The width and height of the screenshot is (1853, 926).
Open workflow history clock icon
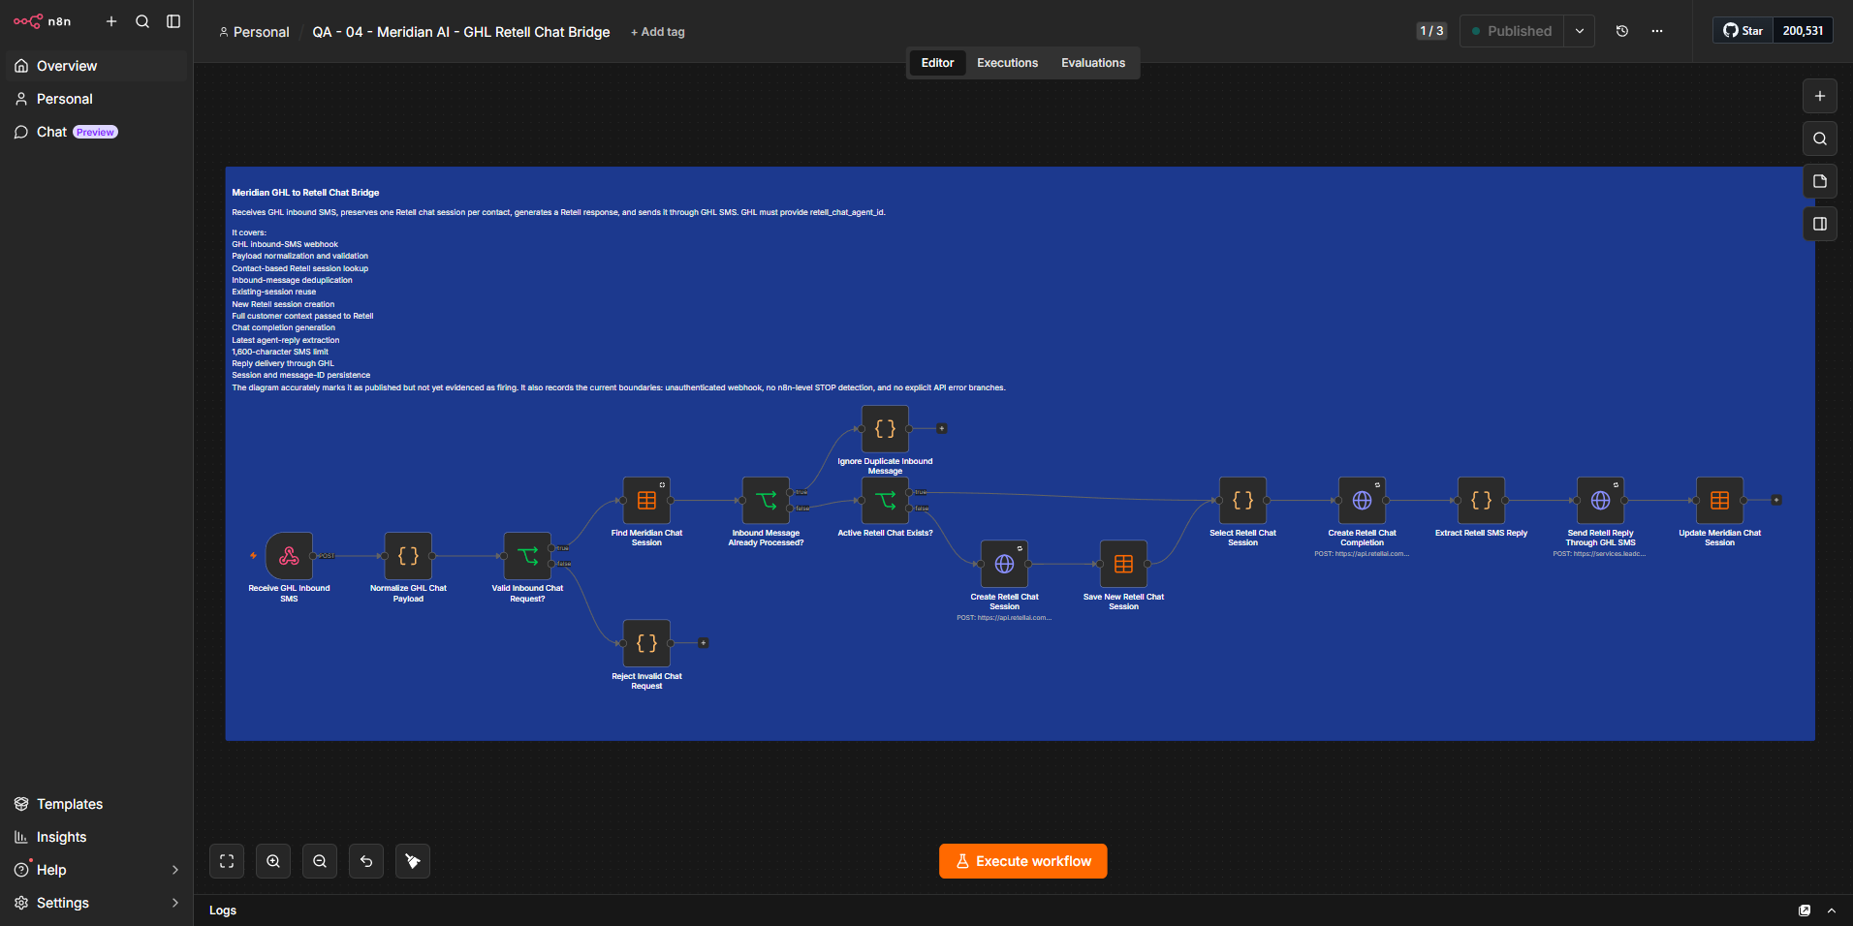[1622, 31]
